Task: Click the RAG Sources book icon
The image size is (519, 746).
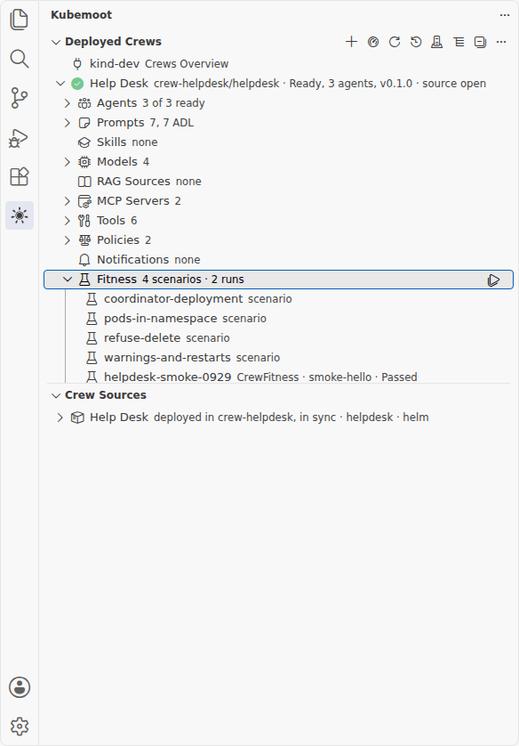Action: click(x=84, y=182)
